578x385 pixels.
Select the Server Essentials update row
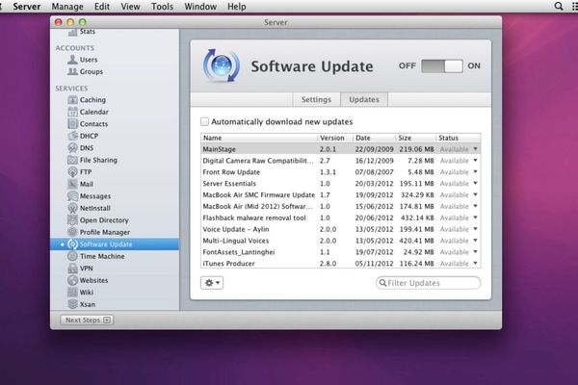(x=341, y=184)
